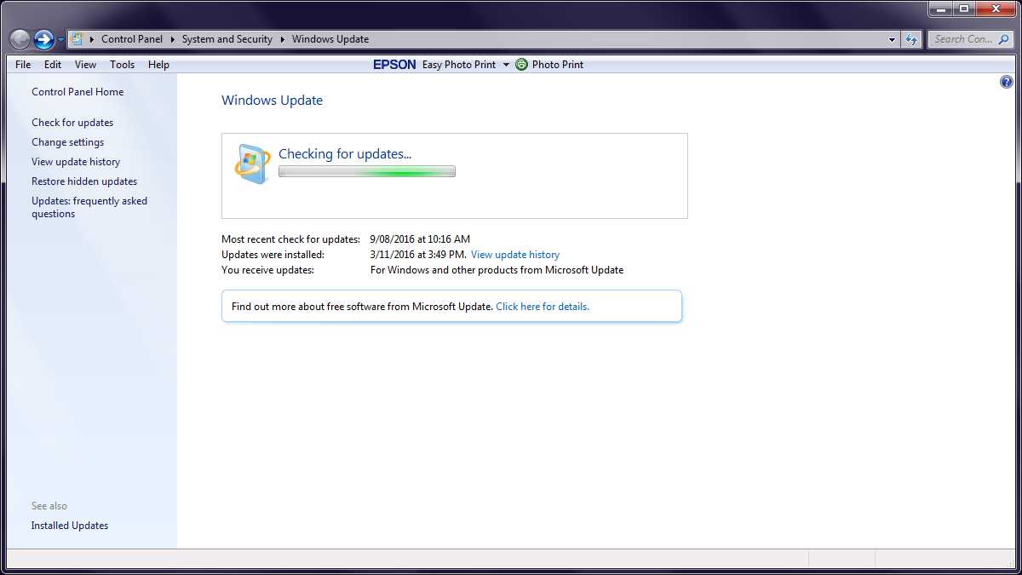Screen dimensions: 1022x575
Task: Click System and Security breadcrumb
Action: 227,39
